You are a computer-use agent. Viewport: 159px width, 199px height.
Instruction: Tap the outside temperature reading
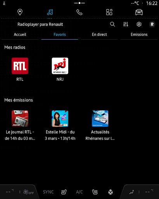click(x=135, y=3)
